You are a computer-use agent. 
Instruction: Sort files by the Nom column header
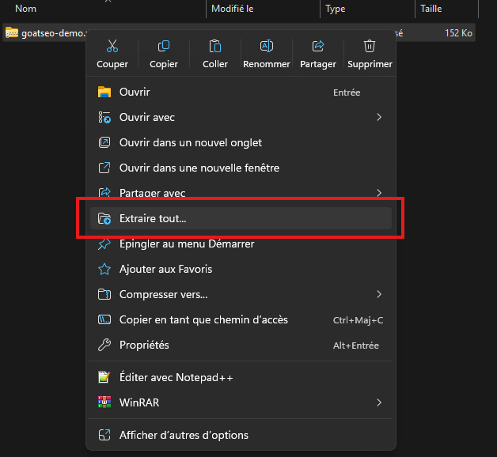(x=26, y=9)
